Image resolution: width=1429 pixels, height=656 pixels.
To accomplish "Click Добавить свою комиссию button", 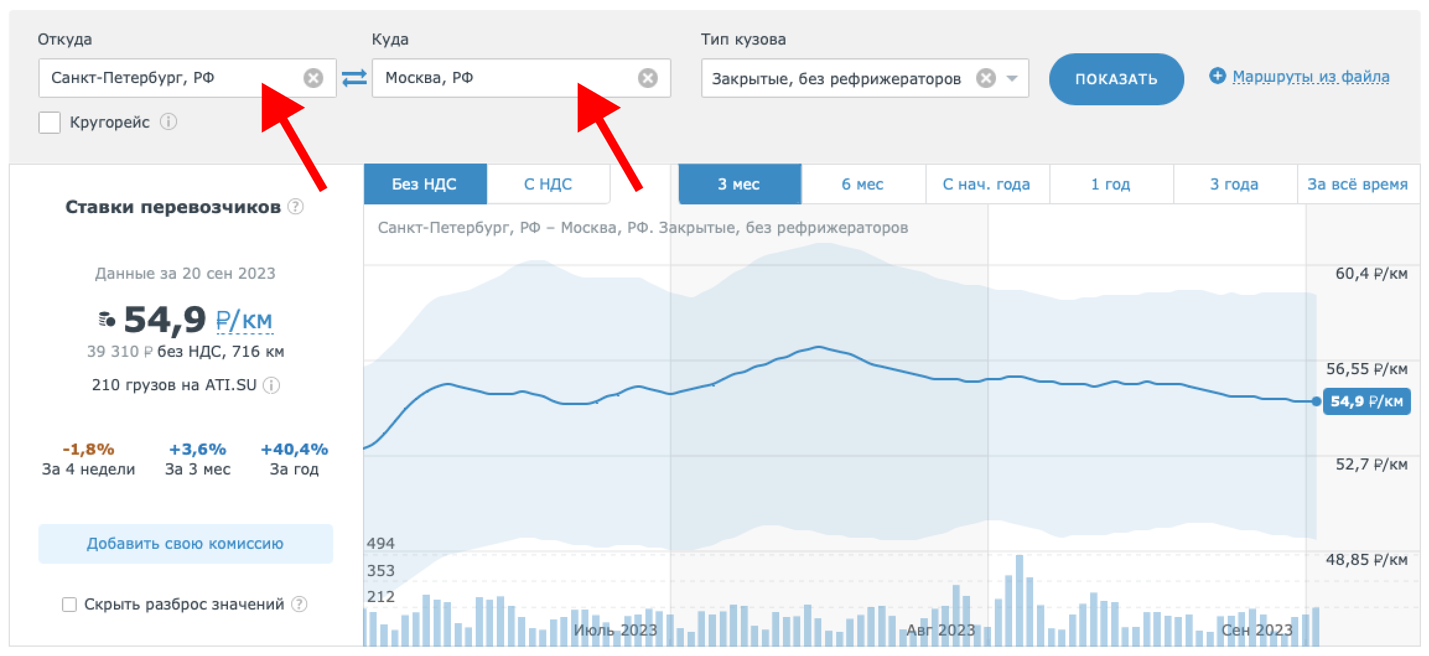I will pos(185,544).
